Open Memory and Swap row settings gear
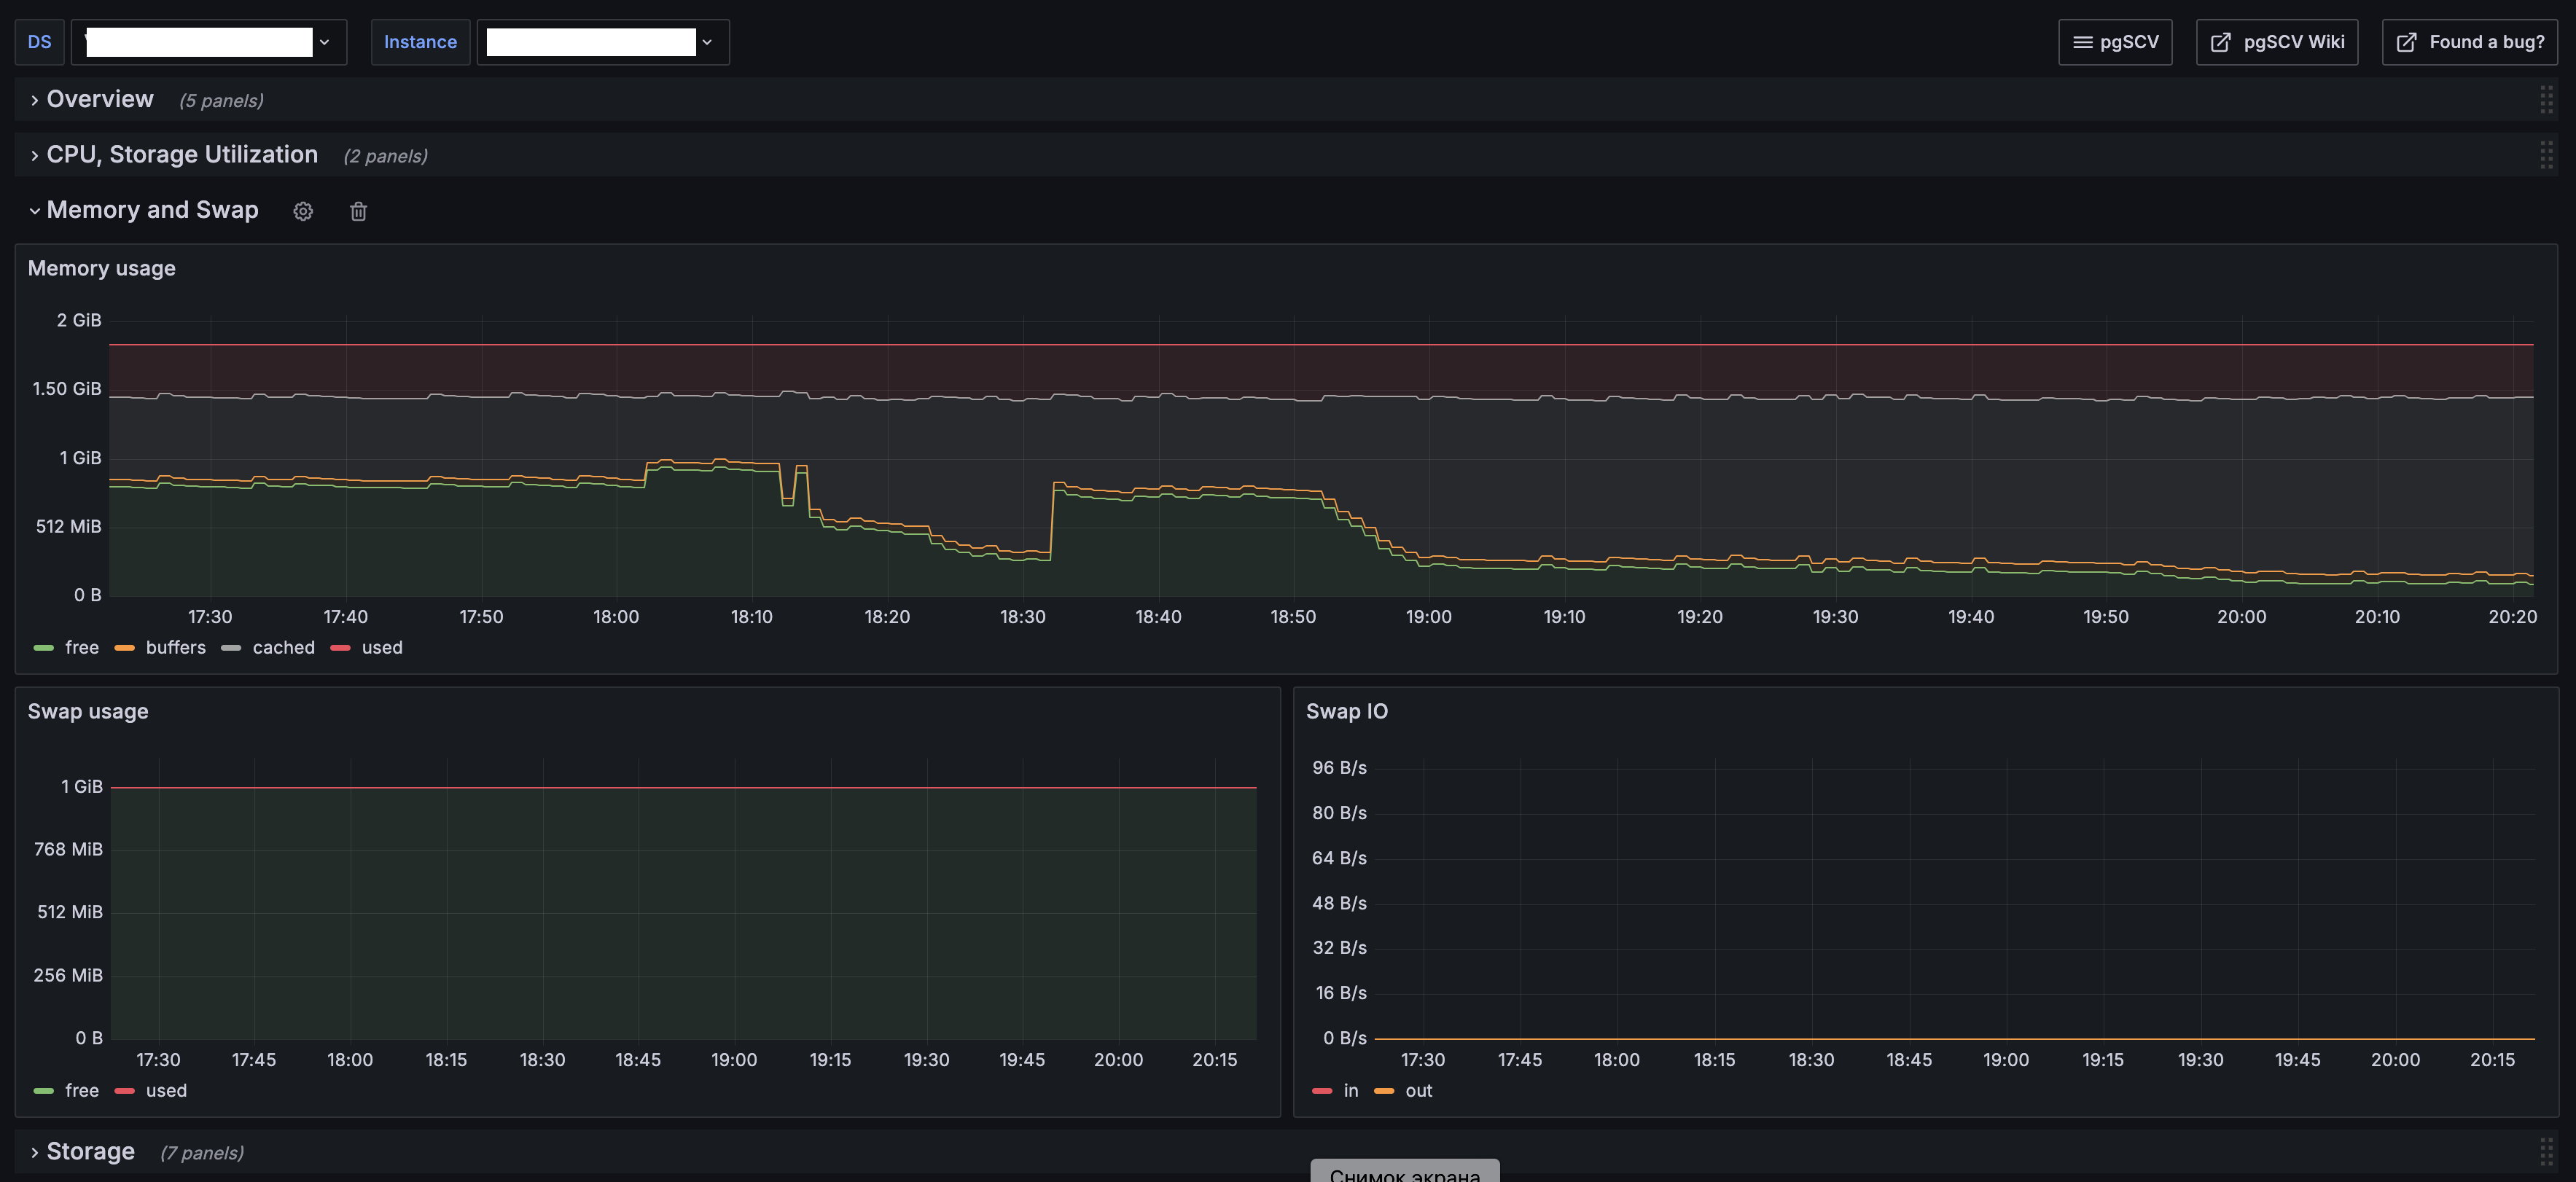This screenshot has height=1182, width=2576. 303,211
